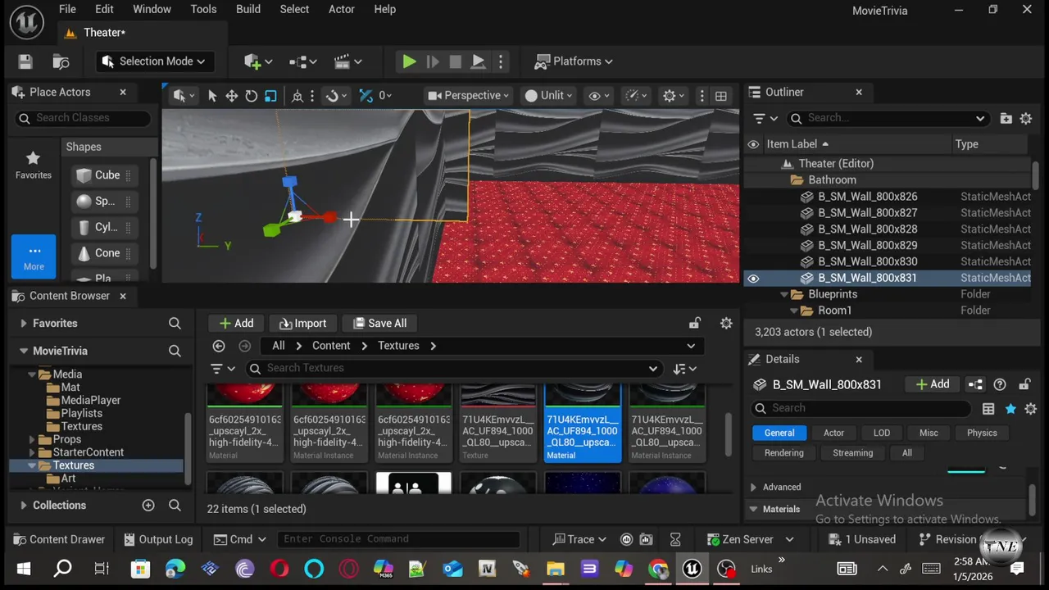Toggle the Content Browser lock icon
Screen dimensions: 1049x590
(x=695, y=323)
